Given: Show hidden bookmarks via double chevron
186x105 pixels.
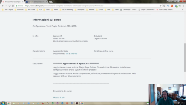Looking at the screenshot, I should coord(183,10).
